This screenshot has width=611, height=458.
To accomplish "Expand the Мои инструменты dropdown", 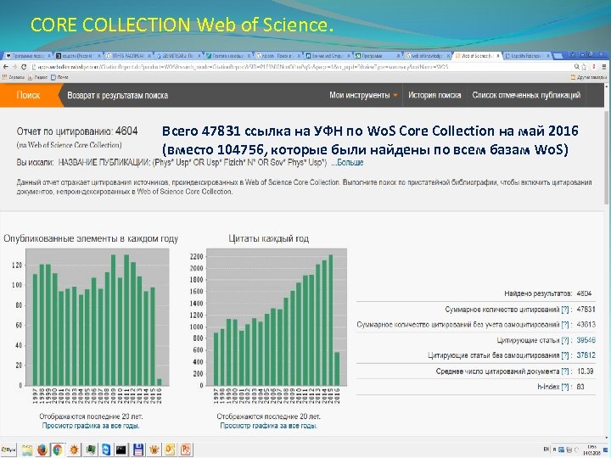I will click(x=363, y=95).
